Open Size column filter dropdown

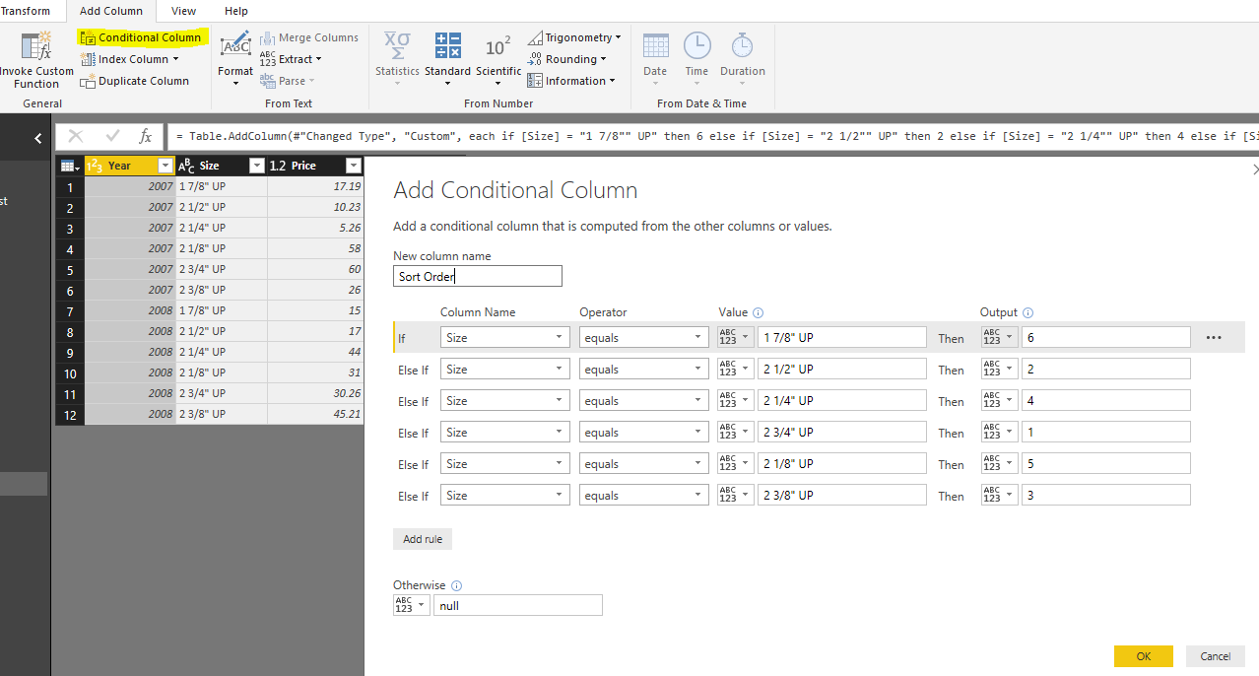tap(257, 166)
